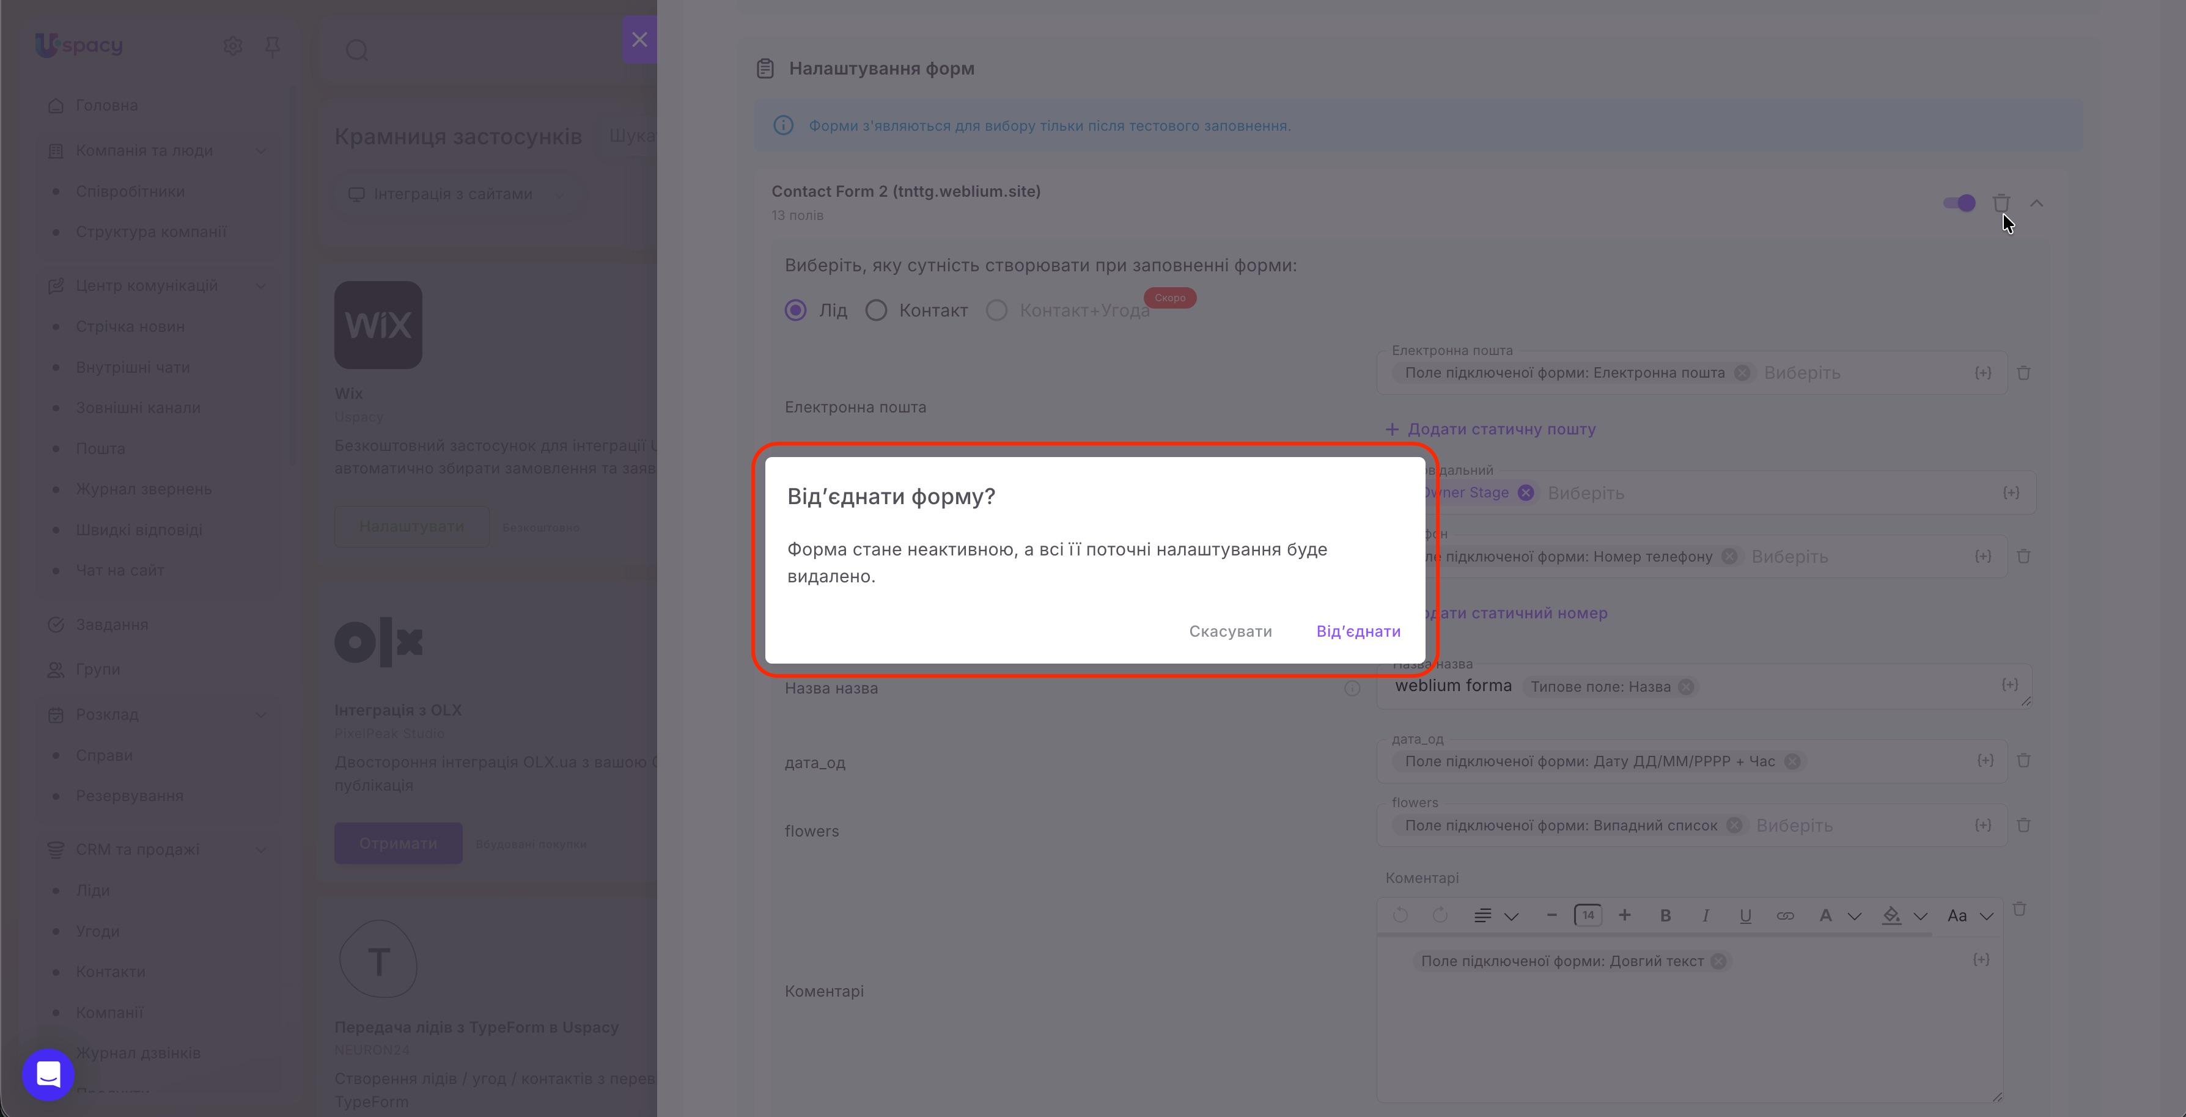Insert link in comment editor
2186x1117 pixels.
[x=1784, y=916]
